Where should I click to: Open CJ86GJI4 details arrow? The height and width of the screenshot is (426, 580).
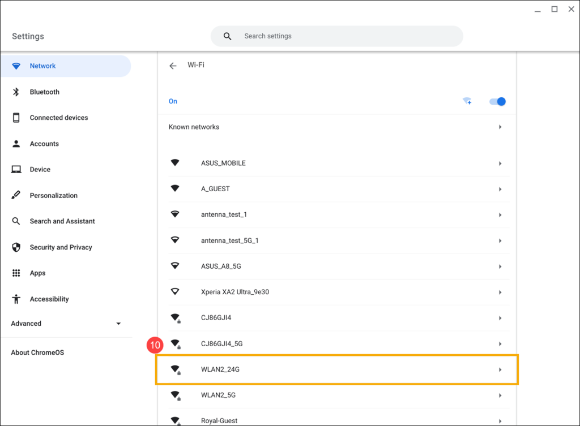[x=500, y=318]
